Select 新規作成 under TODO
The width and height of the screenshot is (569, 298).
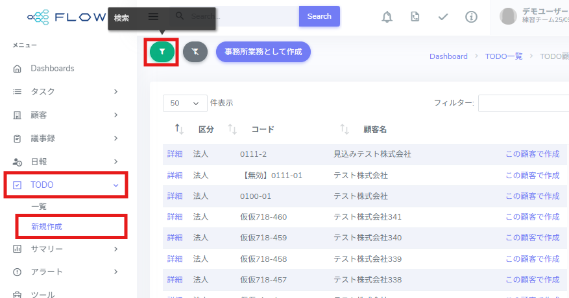pos(47,226)
